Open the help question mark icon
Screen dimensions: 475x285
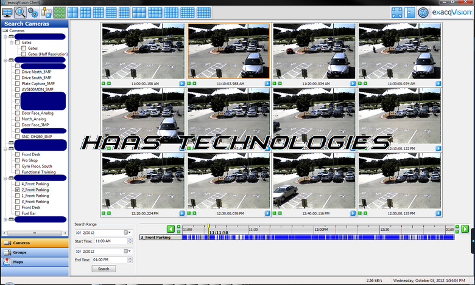coord(423,13)
